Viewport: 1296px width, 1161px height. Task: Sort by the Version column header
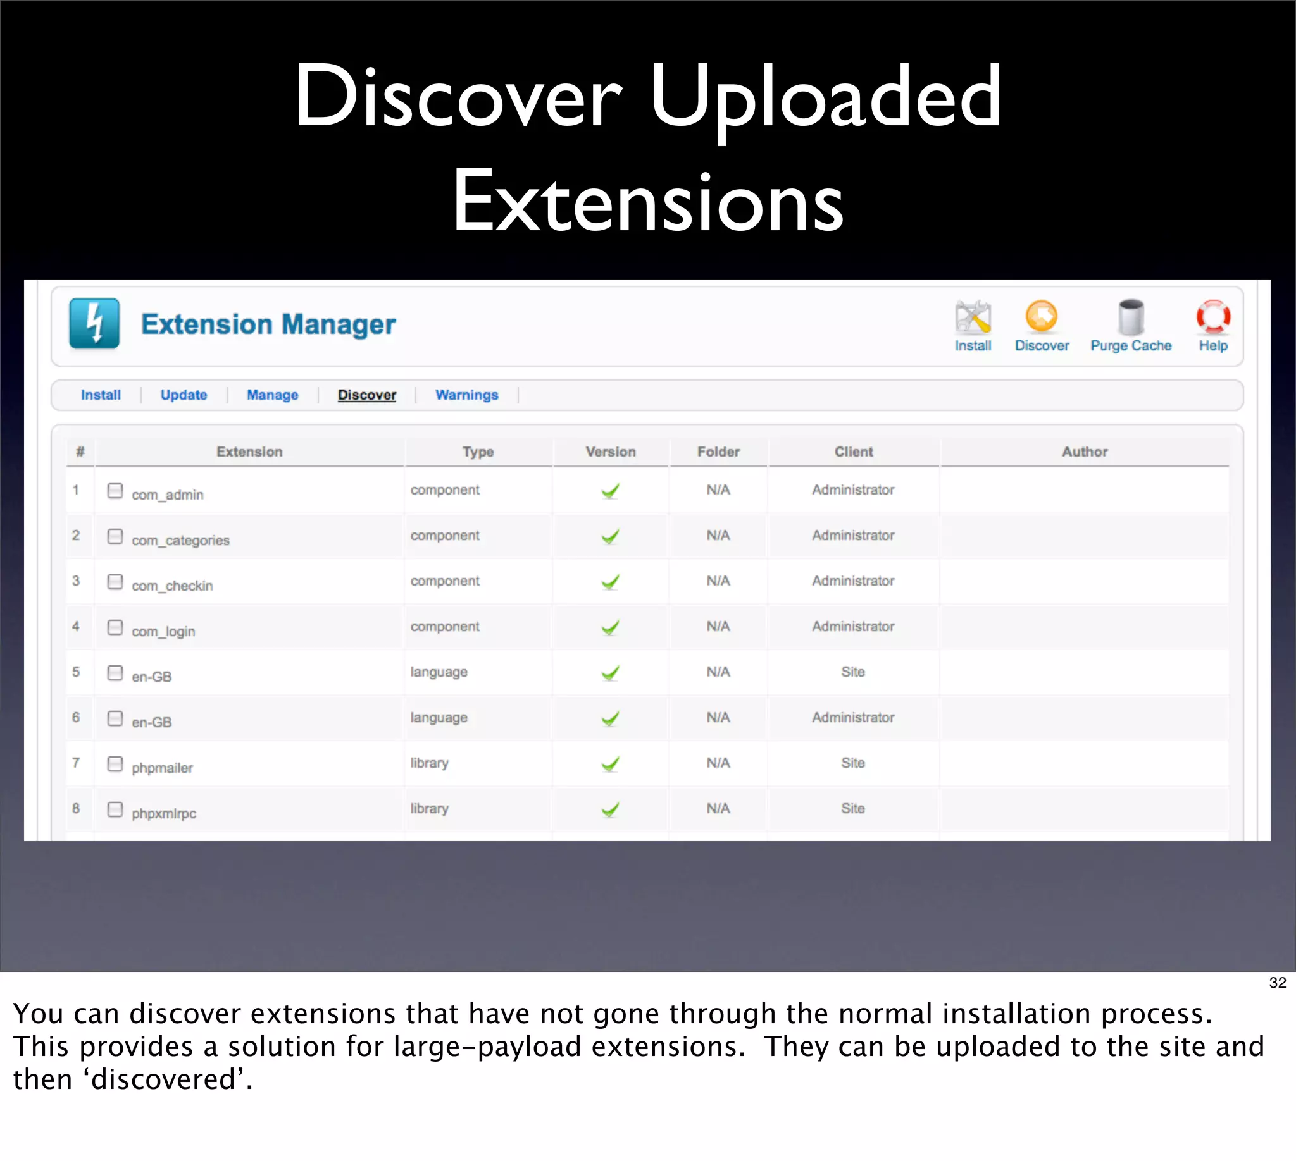(611, 451)
